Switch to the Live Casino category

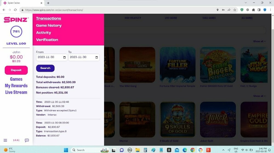(x=171, y=18)
